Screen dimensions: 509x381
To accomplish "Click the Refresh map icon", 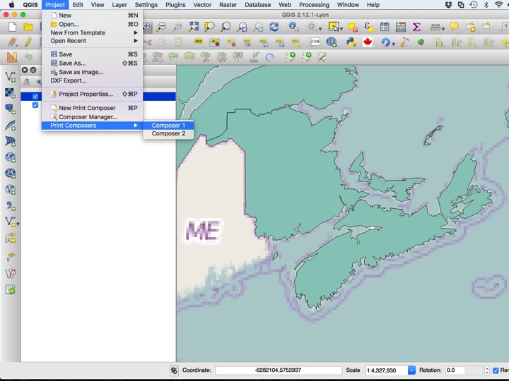I will pyautogui.click(x=274, y=27).
